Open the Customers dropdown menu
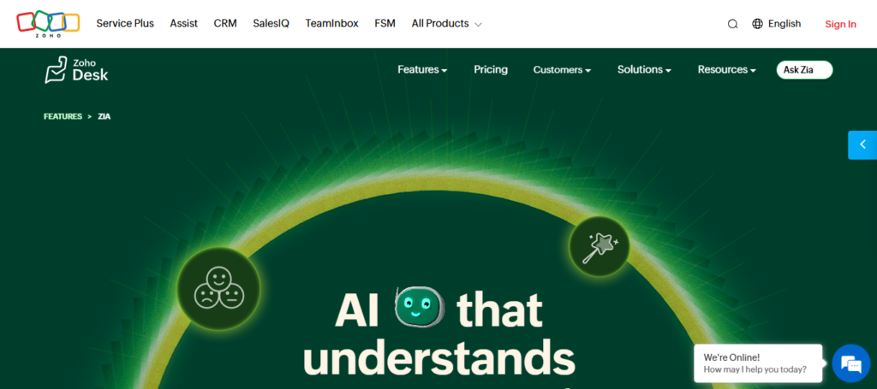Screen dimensions: 877x389 click(x=562, y=70)
